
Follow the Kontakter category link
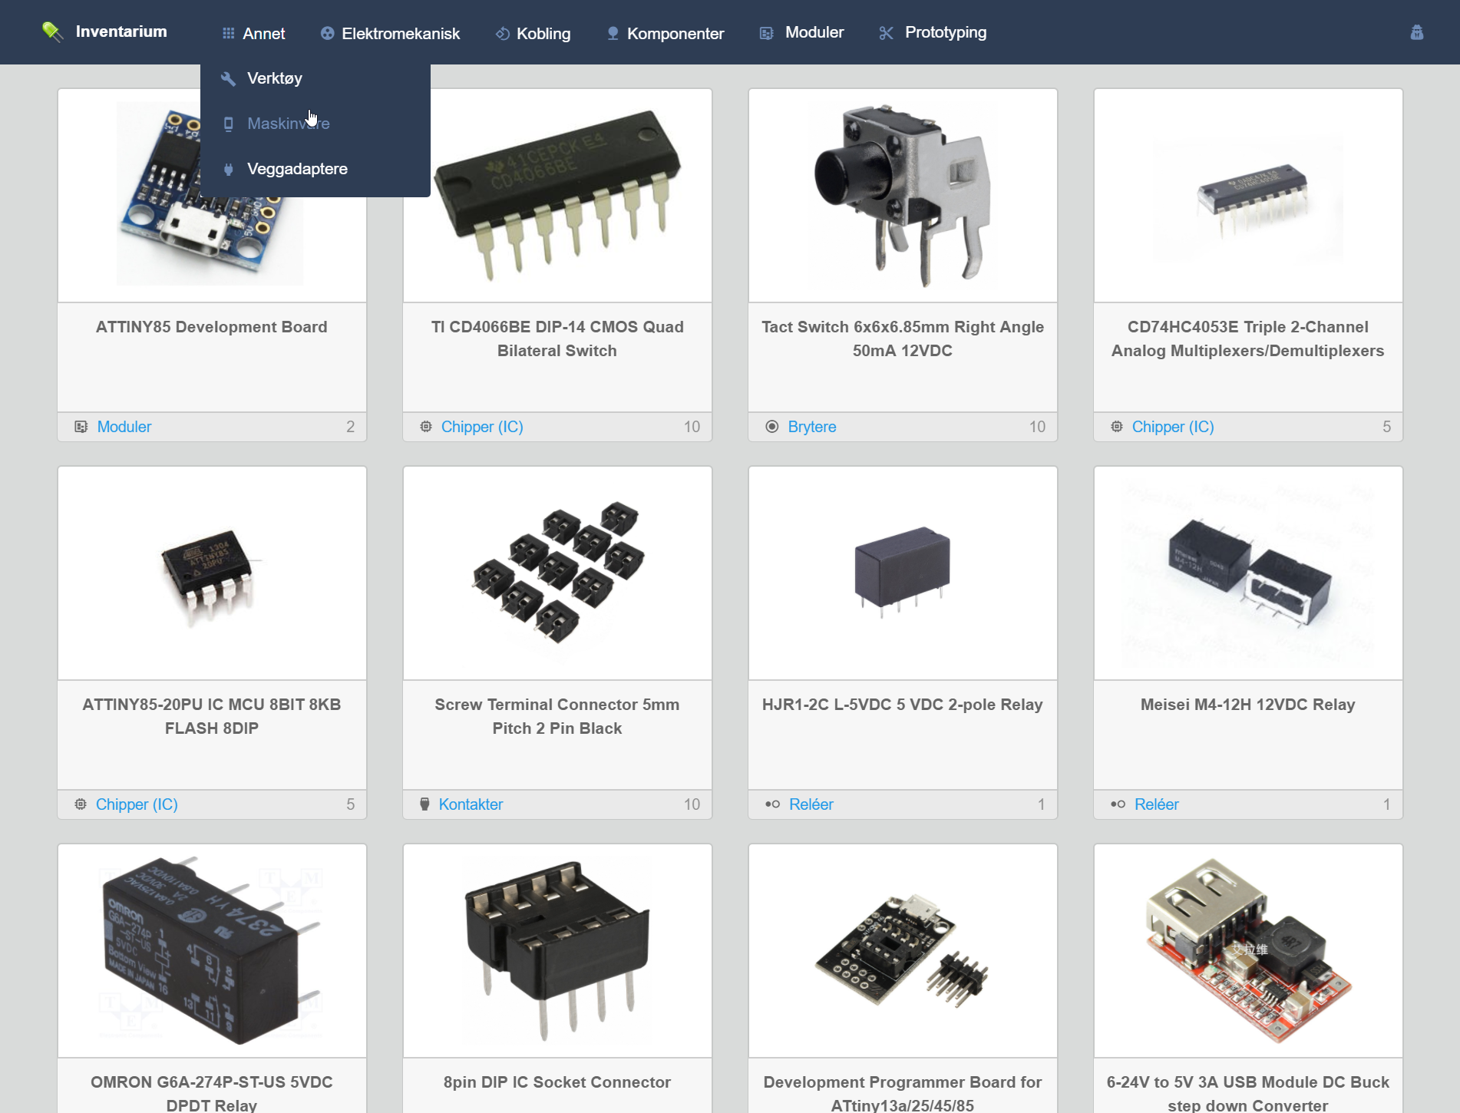[x=471, y=804]
